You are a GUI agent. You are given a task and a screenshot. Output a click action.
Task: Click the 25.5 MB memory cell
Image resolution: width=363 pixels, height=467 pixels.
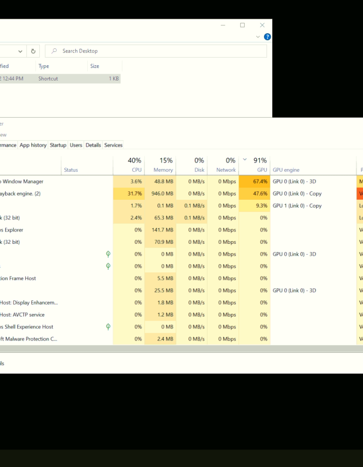click(160, 291)
